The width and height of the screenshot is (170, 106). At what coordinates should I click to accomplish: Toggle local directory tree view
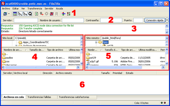click(x=20, y=14)
